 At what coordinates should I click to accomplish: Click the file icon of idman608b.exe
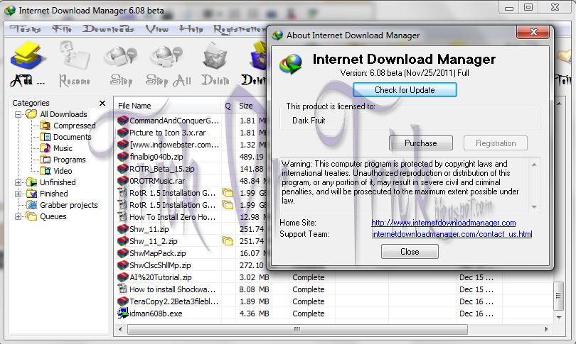(122, 314)
